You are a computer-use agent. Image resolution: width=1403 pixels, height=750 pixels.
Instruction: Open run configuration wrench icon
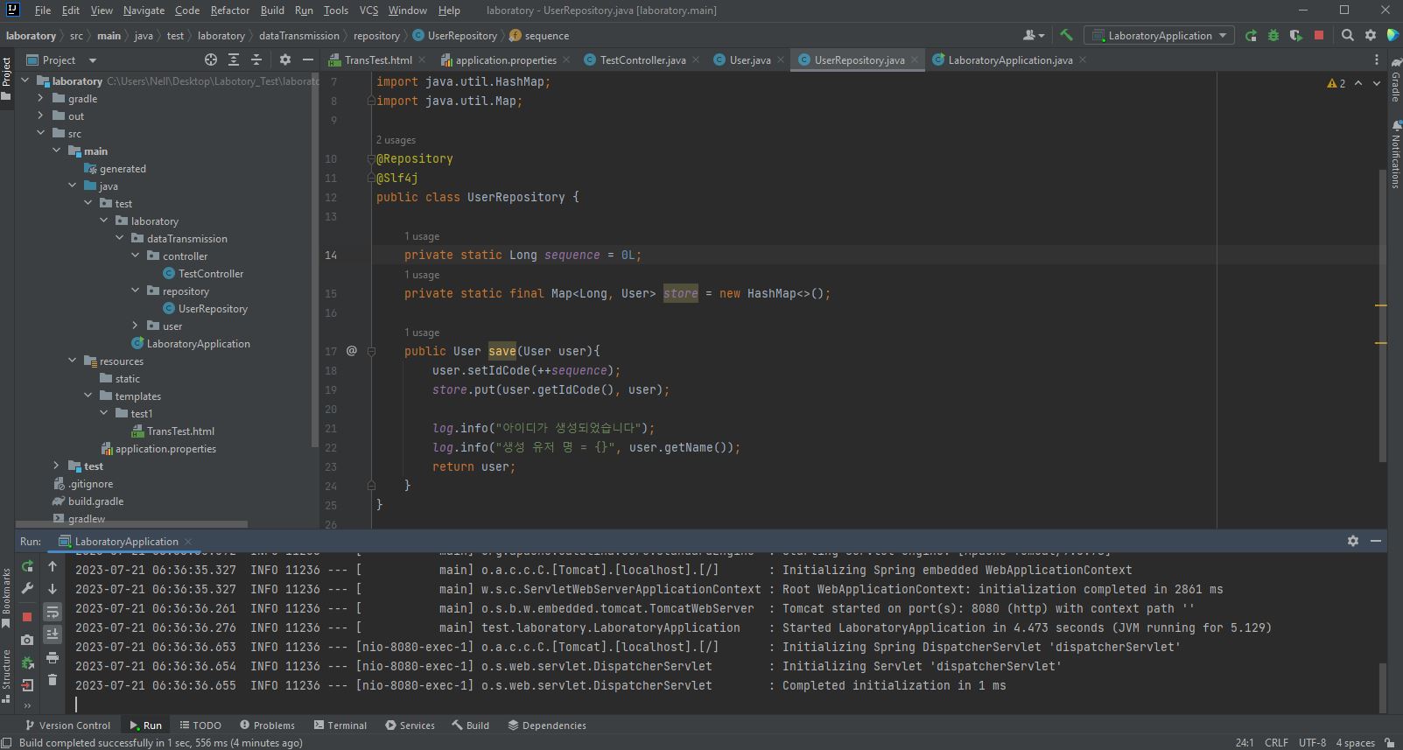point(27,589)
